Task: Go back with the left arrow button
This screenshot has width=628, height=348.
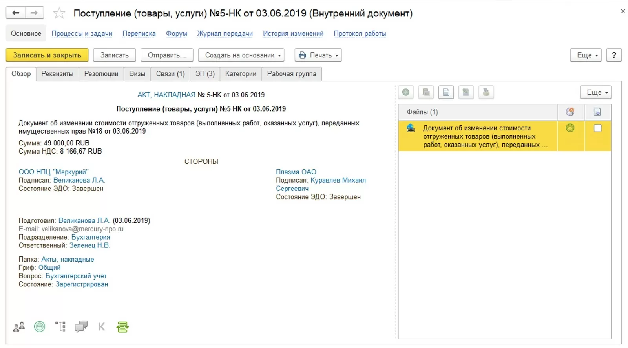Action: (16, 13)
